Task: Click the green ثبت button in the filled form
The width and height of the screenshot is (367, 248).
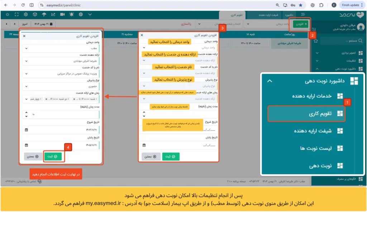Action: point(53,156)
